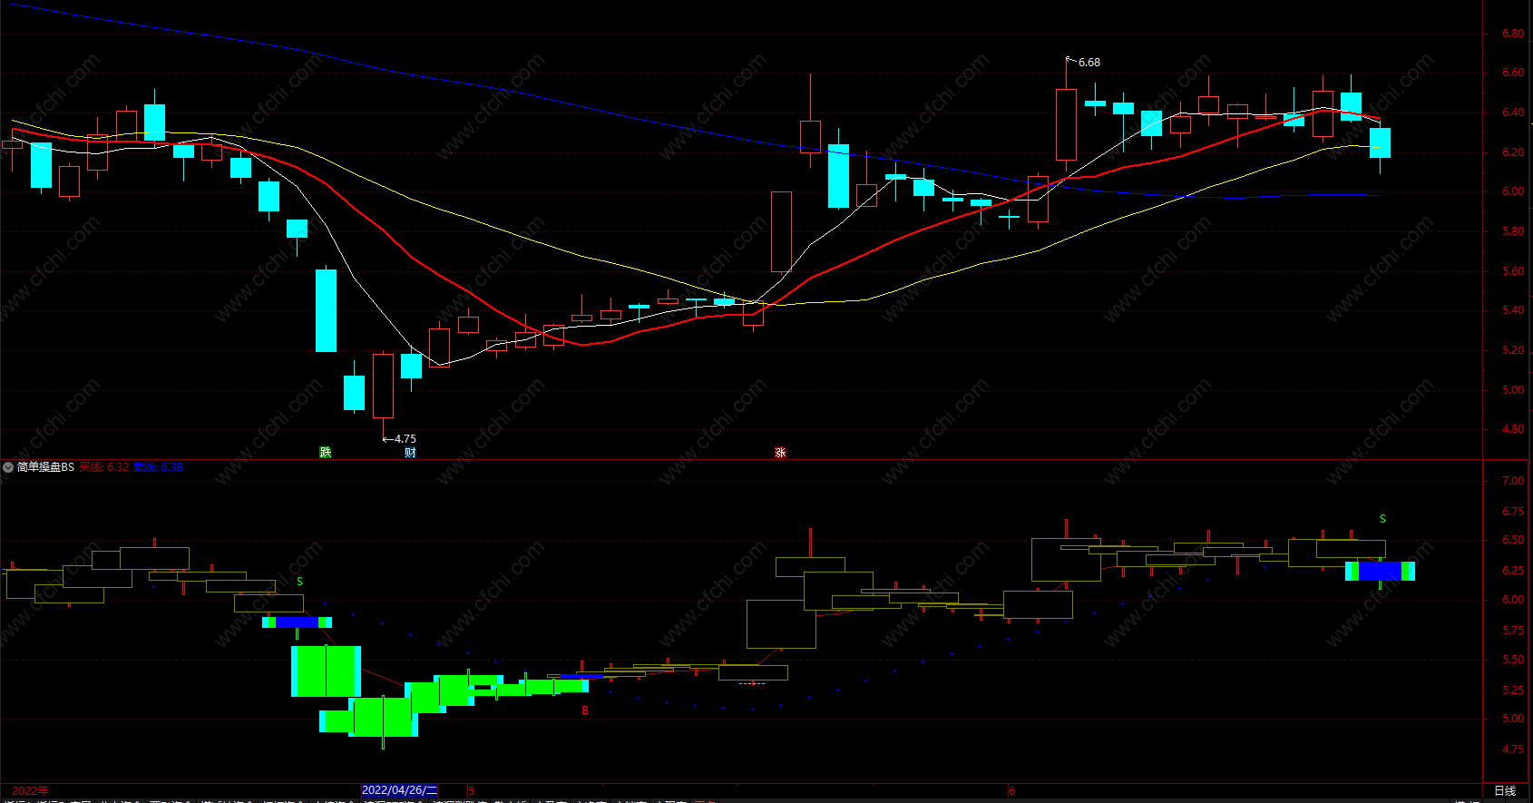Click the 5.00 label on main price axis
Viewport: 1533px width, 803px height.
(1513, 390)
